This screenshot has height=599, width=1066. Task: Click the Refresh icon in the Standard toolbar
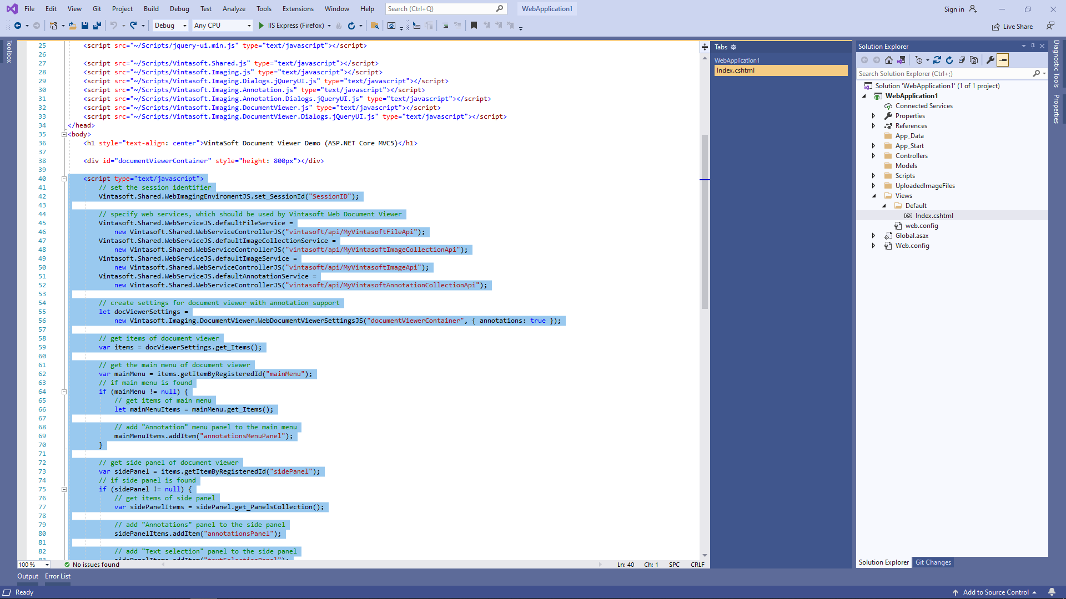point(351,26)
